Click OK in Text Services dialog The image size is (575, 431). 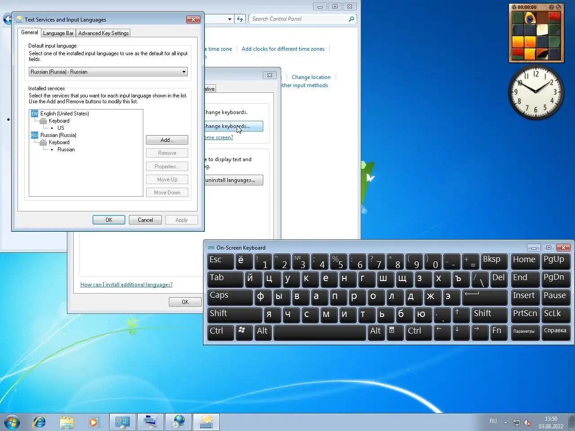[109, 220]
